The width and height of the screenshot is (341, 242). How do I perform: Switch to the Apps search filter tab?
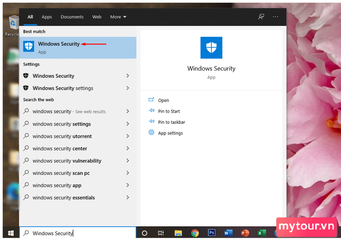tap(47, 17)
